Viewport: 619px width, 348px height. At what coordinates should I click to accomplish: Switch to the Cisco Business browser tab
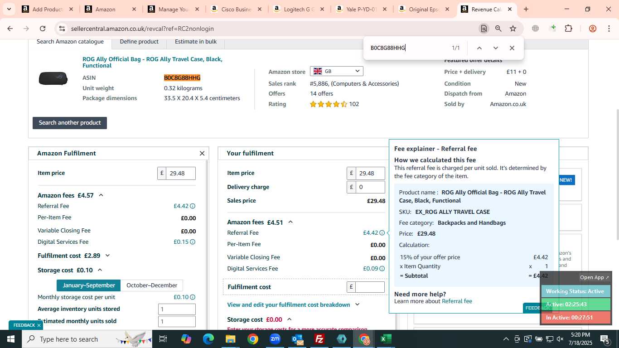[x=236, y=9]
